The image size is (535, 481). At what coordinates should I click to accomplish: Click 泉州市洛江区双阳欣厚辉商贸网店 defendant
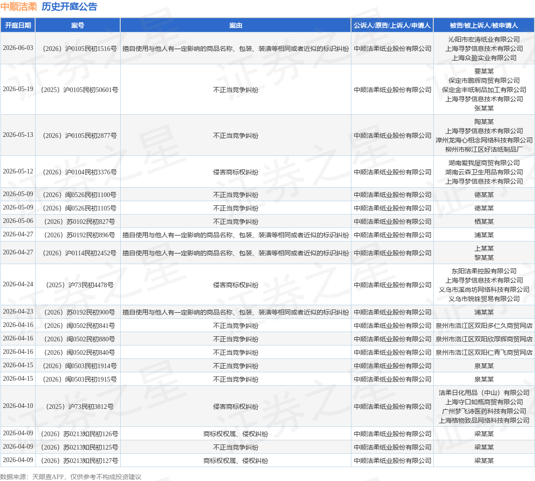click(x=484, y=339)
